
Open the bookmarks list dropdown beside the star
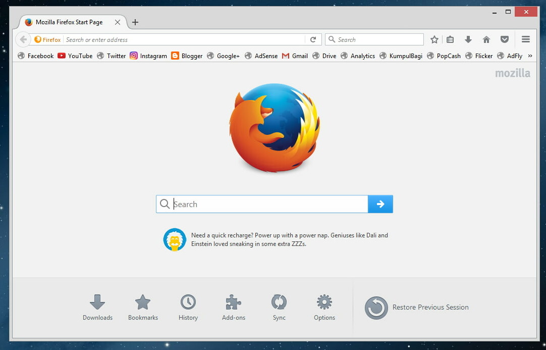tap(450, 39)
